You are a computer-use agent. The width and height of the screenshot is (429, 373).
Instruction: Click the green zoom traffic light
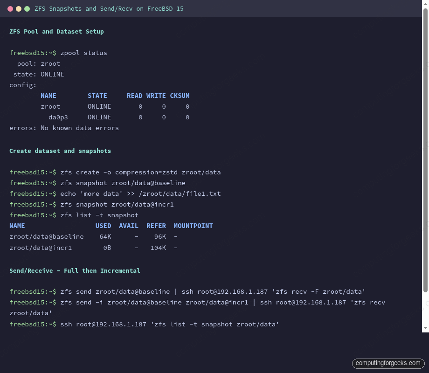(27, 8)
